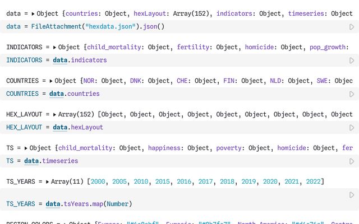Click the 2022 value in TS_YEARS output
Screen dimensions: 359x224
pos(313,181)
